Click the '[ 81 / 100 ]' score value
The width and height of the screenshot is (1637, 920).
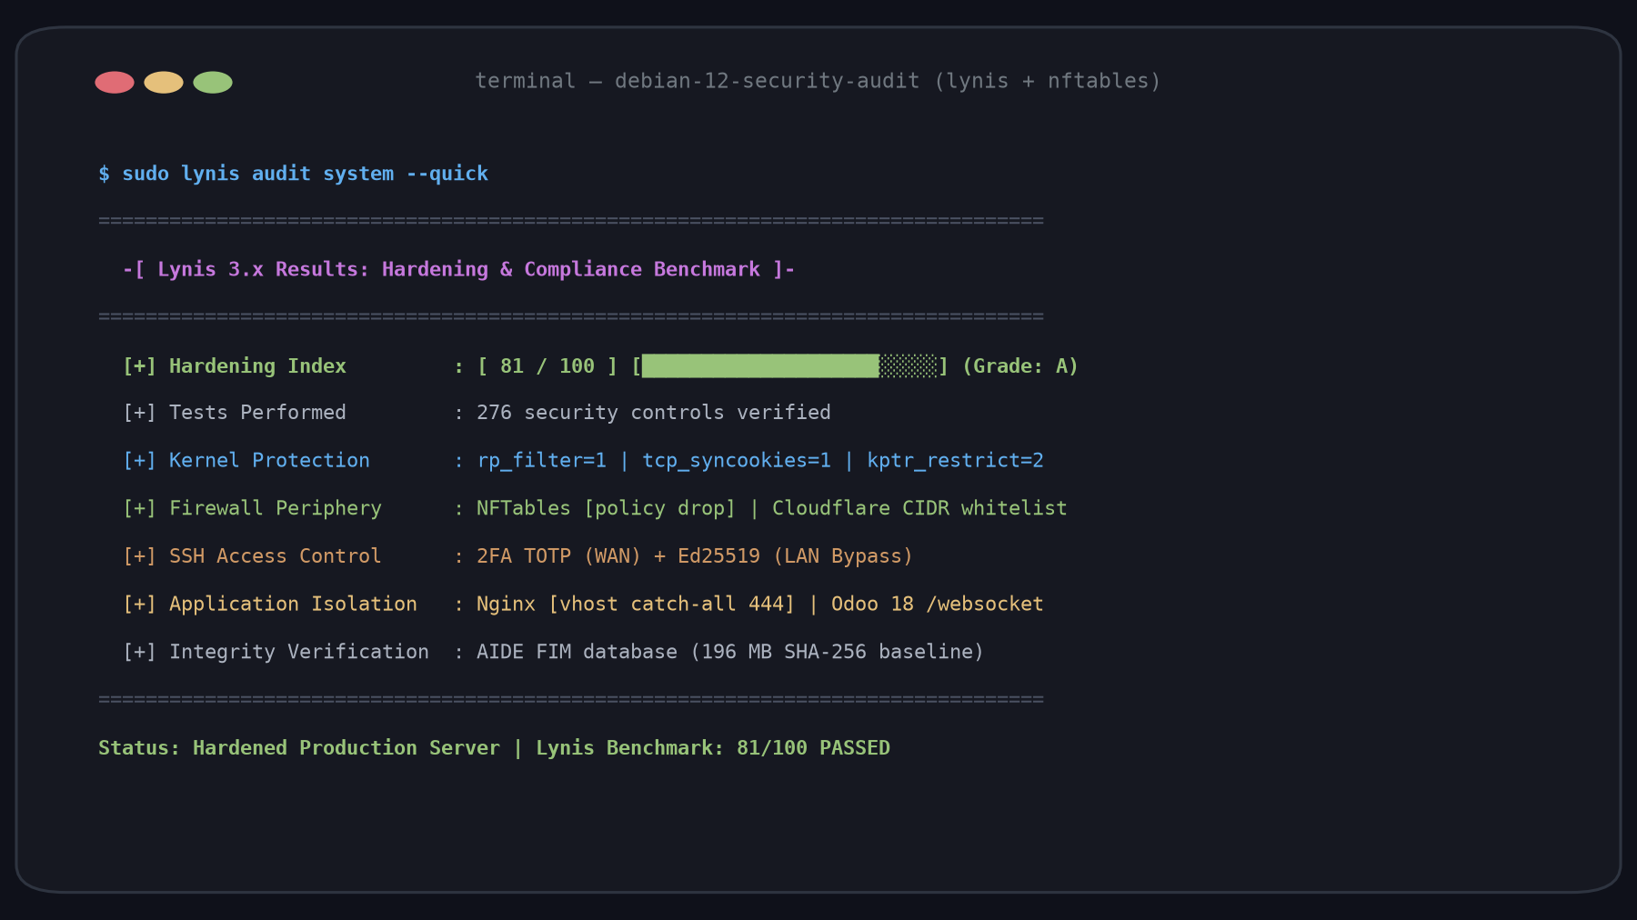[547, 366]
